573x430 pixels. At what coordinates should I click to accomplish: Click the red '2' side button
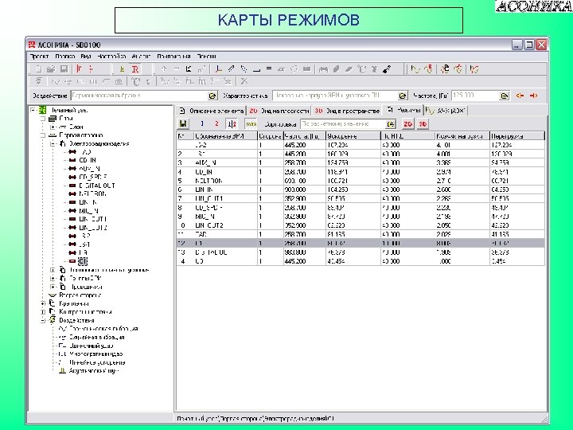click(216, 124)
